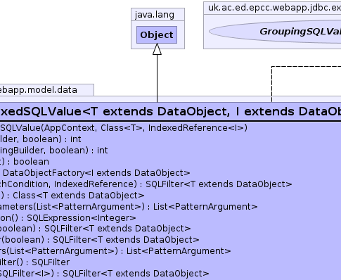This screenshot has width=341, height=280.
Task: Click the Object class box
Action: [x=157, y=35]
